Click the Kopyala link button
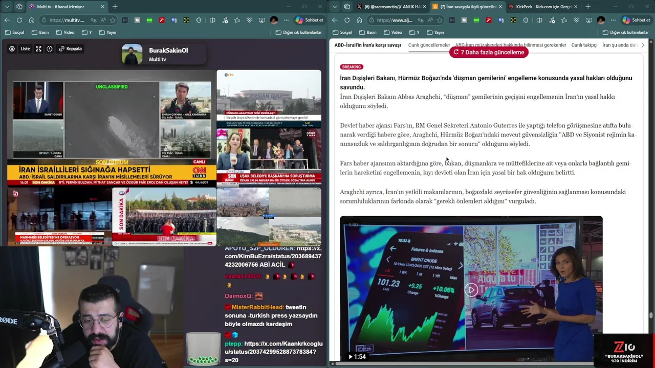 (x=70, y=49)
